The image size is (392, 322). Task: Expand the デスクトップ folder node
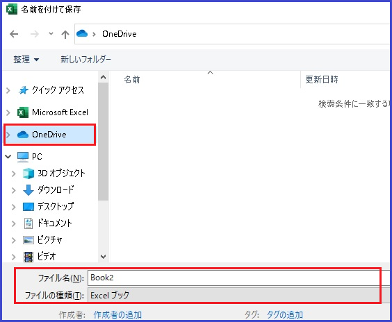[14, 207]
